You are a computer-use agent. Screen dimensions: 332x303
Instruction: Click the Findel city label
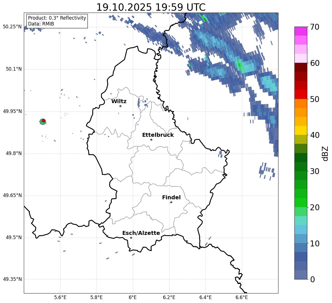[171, 197]
